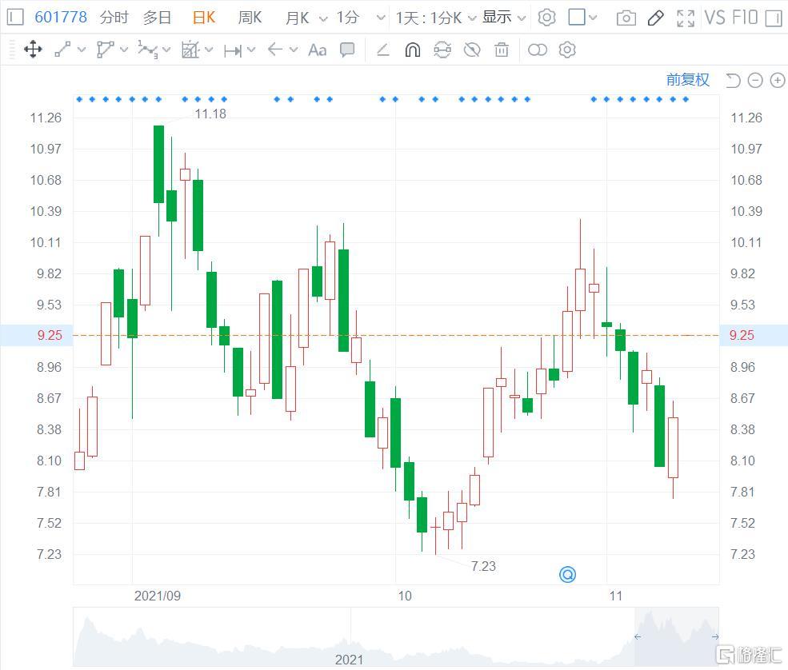
Task: Expand dropdown arrow next to 1分
Action: 381,18
